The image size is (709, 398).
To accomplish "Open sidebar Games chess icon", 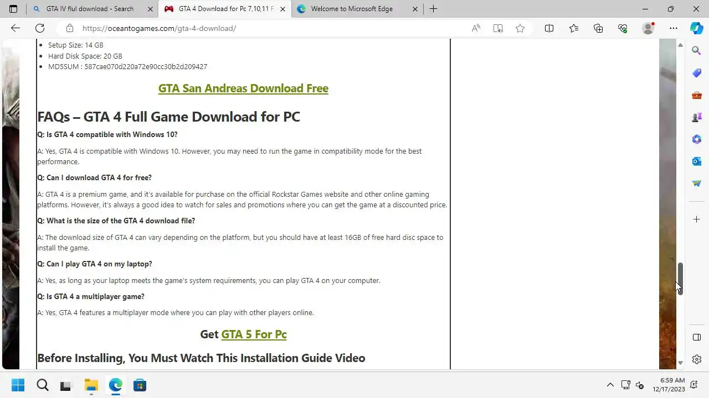I will point(697,117).
